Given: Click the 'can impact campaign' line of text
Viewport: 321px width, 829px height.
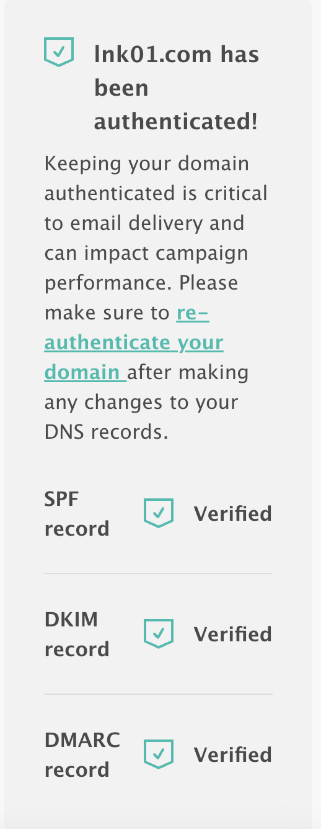Looking at the screenshot, I should click(146, 254).
